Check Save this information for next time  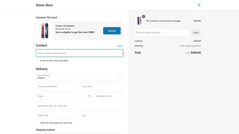click(37, 123)
